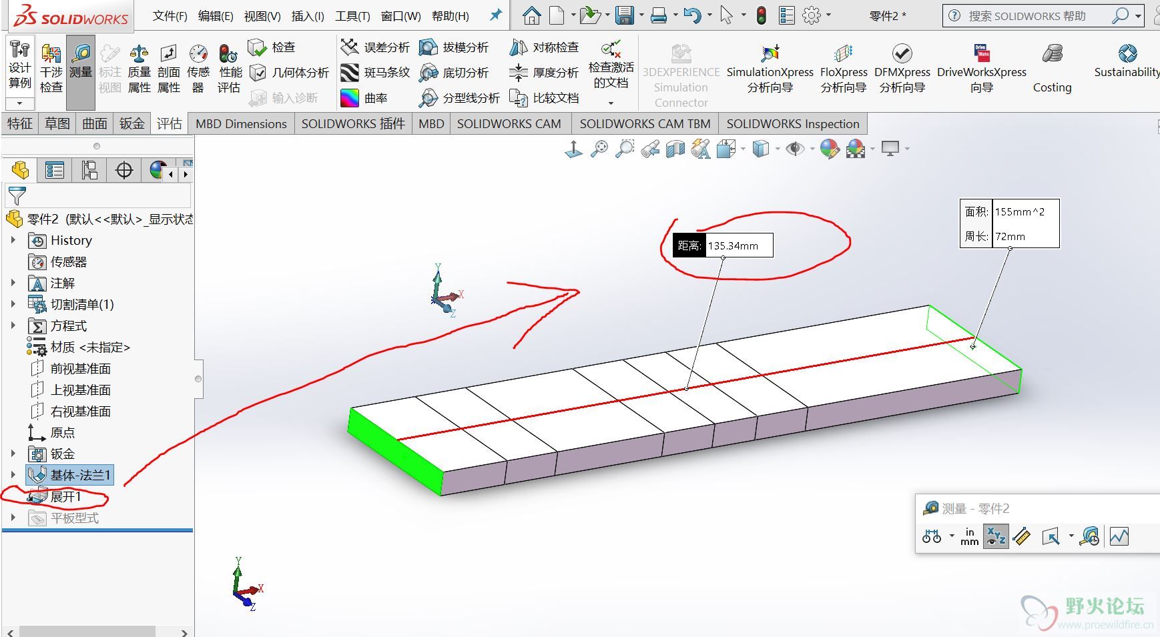Open the Costing tool
The image size is (1160, 637).
pyautogui.click(x=1052, y=69)
